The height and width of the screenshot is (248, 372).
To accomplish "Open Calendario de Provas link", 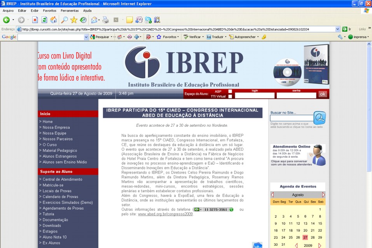I will [x=60, y=197].
